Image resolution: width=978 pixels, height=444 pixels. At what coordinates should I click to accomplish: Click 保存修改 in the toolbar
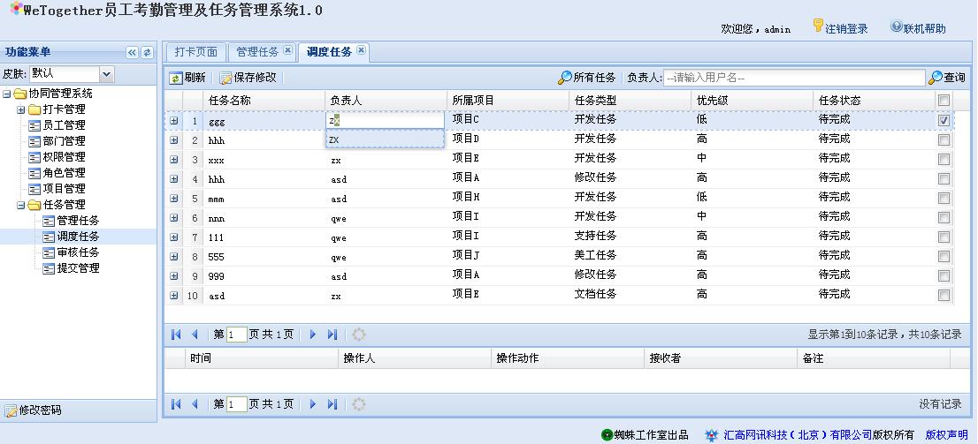pos(248,78)
